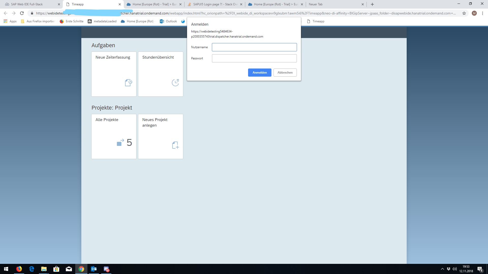The width and height of the screenshot is (488, 274).
Task: Click the Neue Zeiterfassung tile clock icon
Action: 129,83
